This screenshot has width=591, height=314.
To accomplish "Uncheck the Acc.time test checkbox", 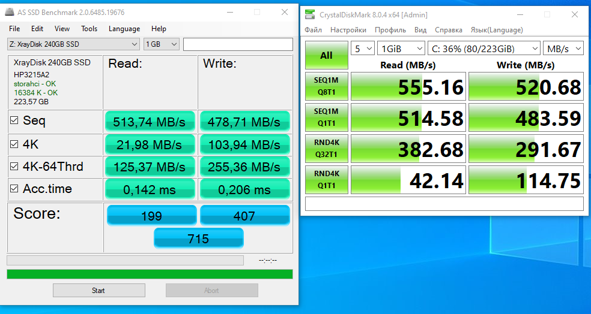I will pos(14,188).
